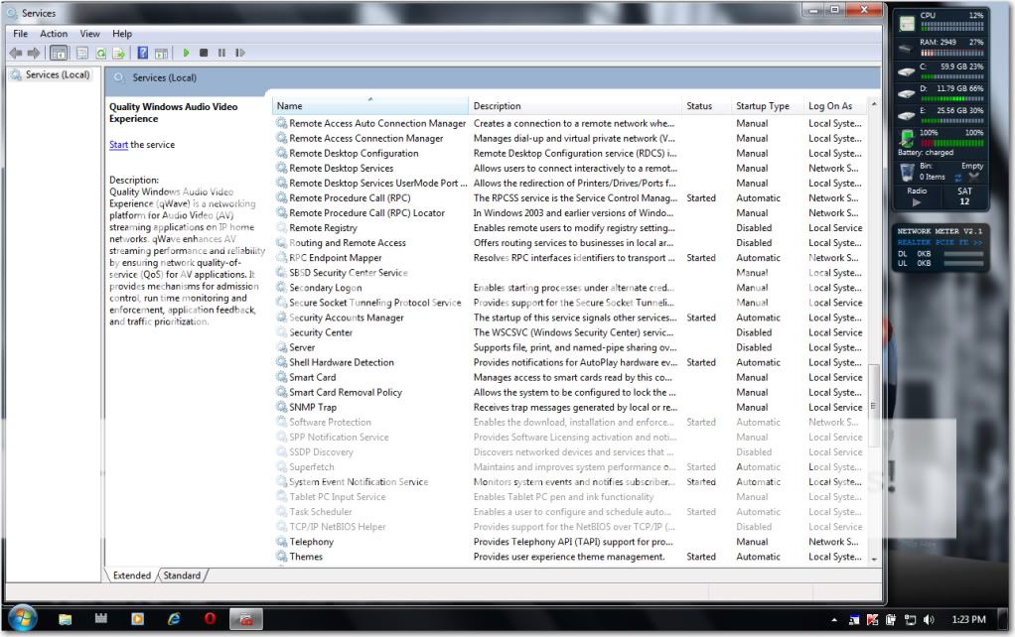The width and height of the screenshot is (1015, 637).
Task: Launch Internet Explorer from the taskbar
Action: pos(174,619)
